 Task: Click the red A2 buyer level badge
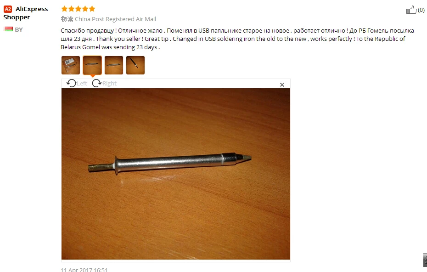(x=8, y=9)
